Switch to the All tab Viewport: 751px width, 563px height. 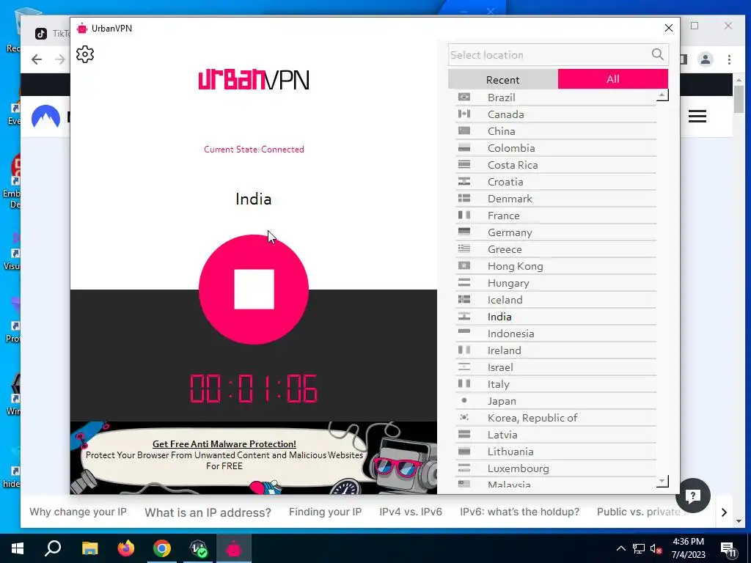612,79
